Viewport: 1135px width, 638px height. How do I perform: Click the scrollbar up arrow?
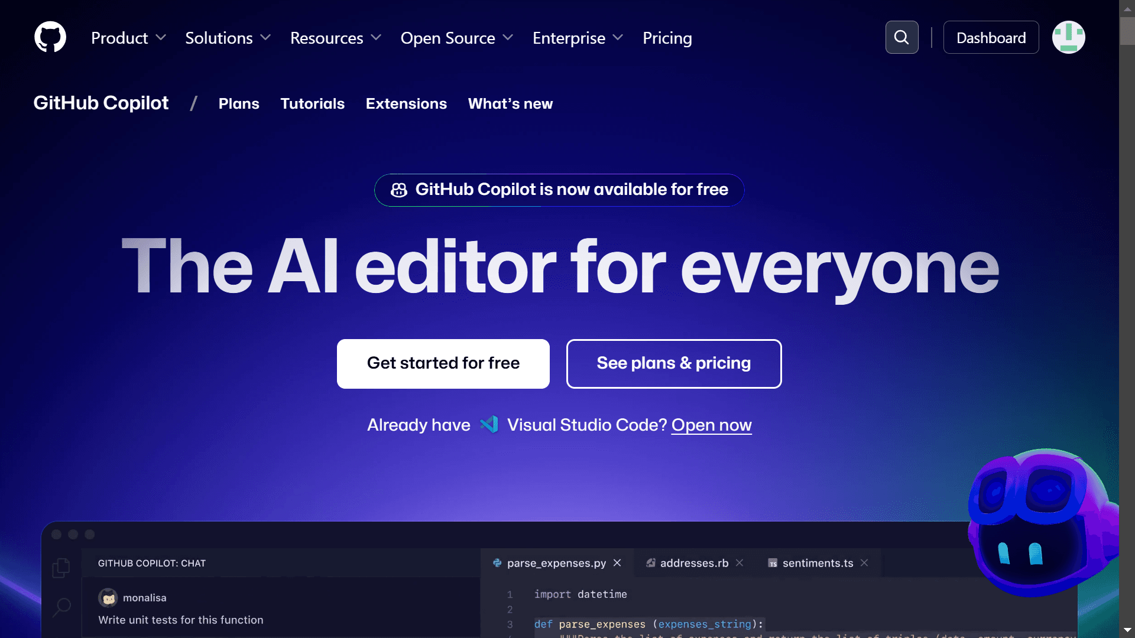point(1127,8)
